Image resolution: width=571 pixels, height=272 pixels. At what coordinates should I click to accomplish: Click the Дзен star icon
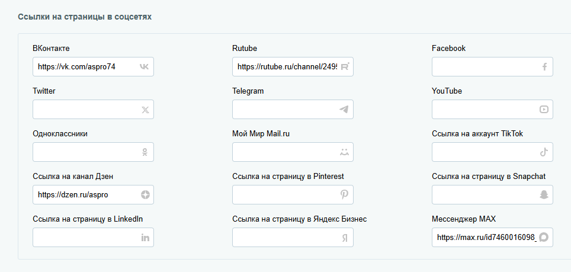coord(145,195)
